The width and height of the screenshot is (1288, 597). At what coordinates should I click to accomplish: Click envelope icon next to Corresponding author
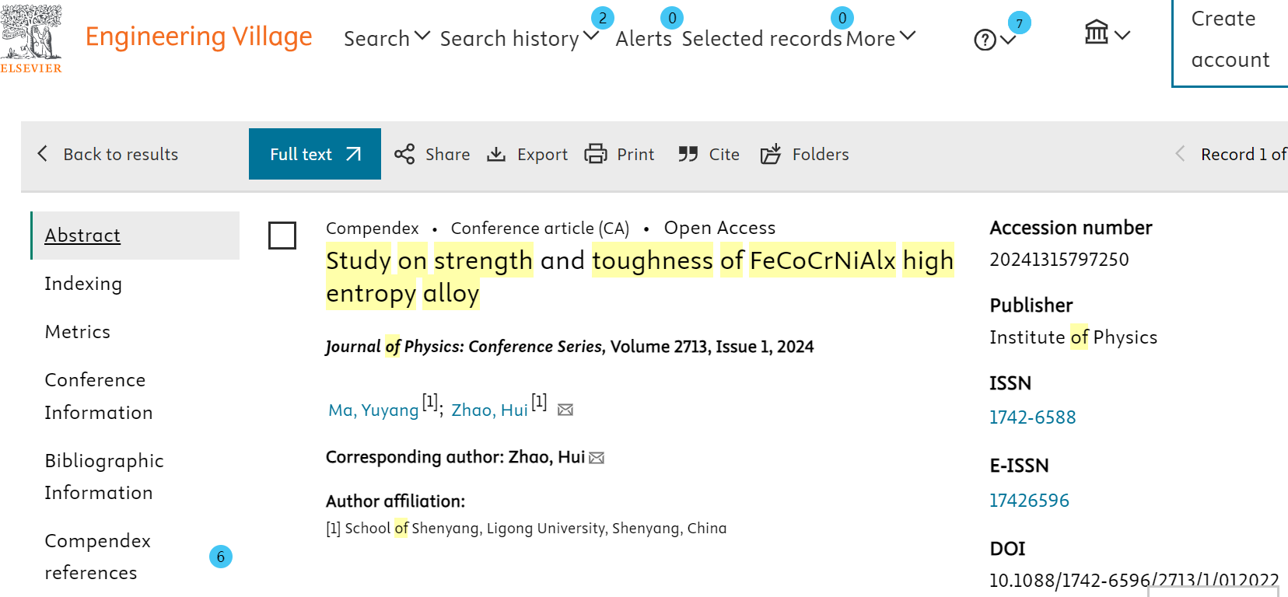(x=597, y=458)
